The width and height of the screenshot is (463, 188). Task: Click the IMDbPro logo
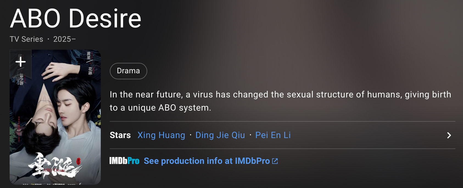[124, 161]
